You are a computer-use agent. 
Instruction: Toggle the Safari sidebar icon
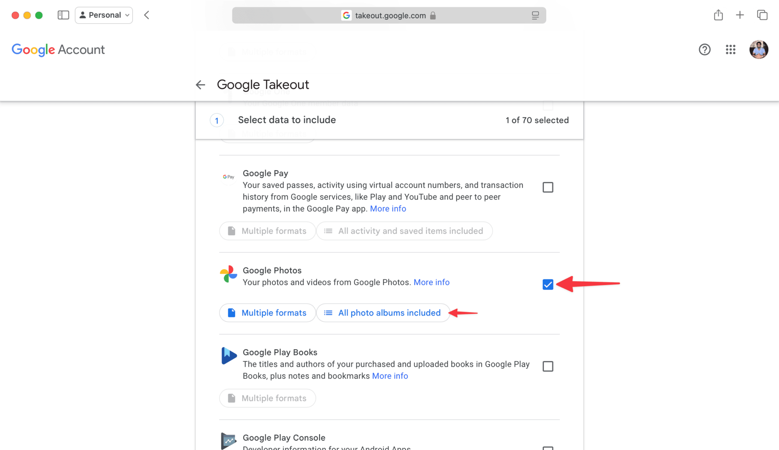(x=63, y=15)
